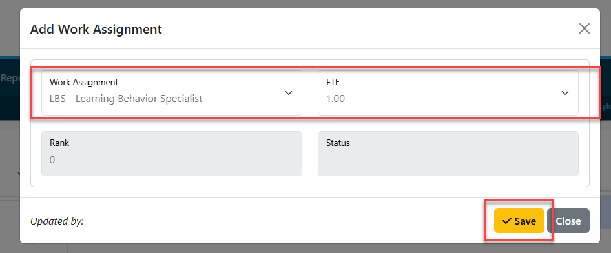
Task: Click the Add Work Assignment title
Action: pos(96,29)
